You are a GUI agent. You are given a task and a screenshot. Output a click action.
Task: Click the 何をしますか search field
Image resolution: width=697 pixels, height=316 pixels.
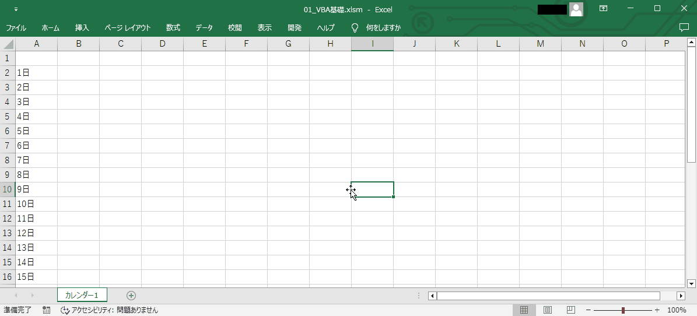(x=383, y=27)
